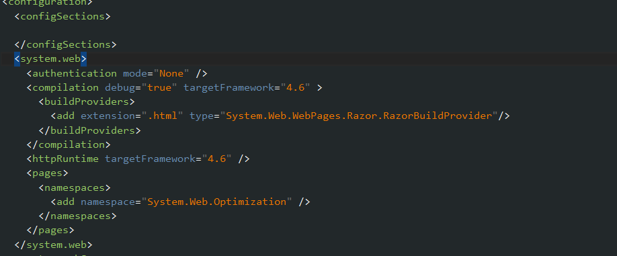Click the mode attribute name
Screen dimensions: 617x256
click(135, 73)
